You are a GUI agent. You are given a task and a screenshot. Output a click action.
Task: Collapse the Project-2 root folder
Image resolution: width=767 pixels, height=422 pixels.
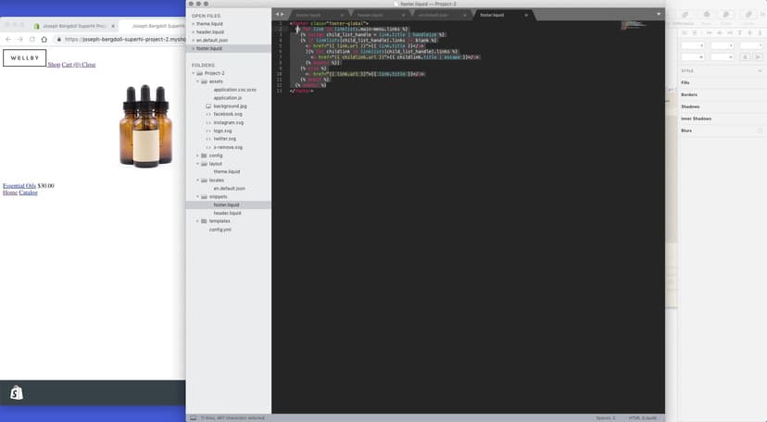(x=193, y=73)
